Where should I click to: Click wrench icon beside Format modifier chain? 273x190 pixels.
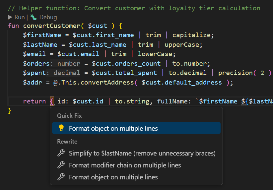(x=61, y=165)
